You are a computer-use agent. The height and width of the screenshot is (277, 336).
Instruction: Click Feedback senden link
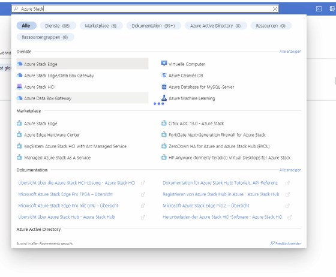pos(286,243)
